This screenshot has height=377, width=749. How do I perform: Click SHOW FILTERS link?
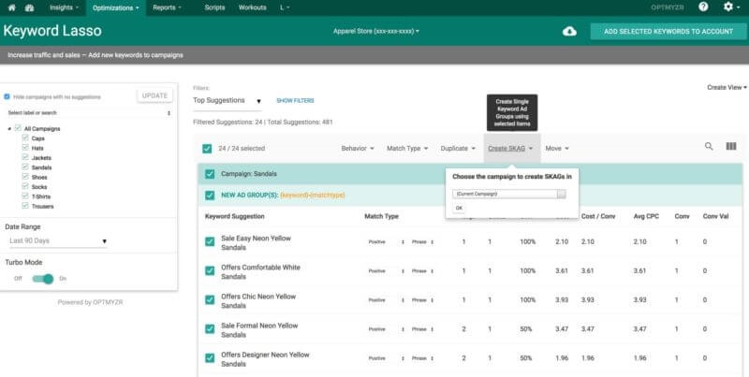(x=295, y=101)
